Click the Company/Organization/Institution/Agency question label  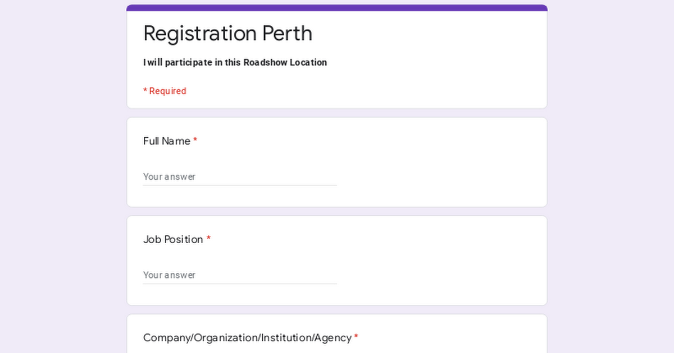[247, 338]
